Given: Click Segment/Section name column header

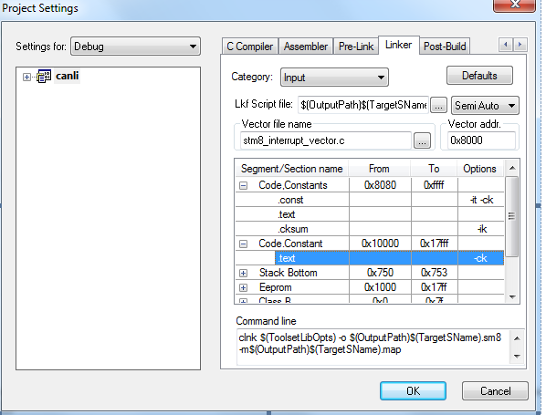Looking at the screenshot, I should (292, 169).
